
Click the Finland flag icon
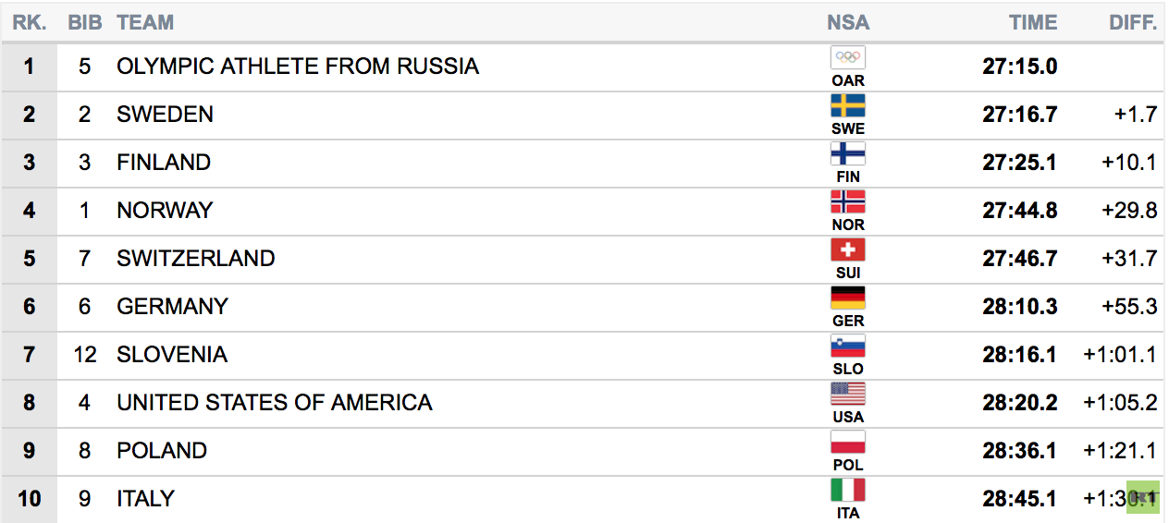coord(848,153)
